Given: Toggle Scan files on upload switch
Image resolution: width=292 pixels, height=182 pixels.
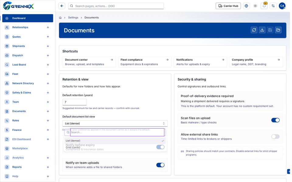Looking at the screenshot, I should tap(275, 120).
